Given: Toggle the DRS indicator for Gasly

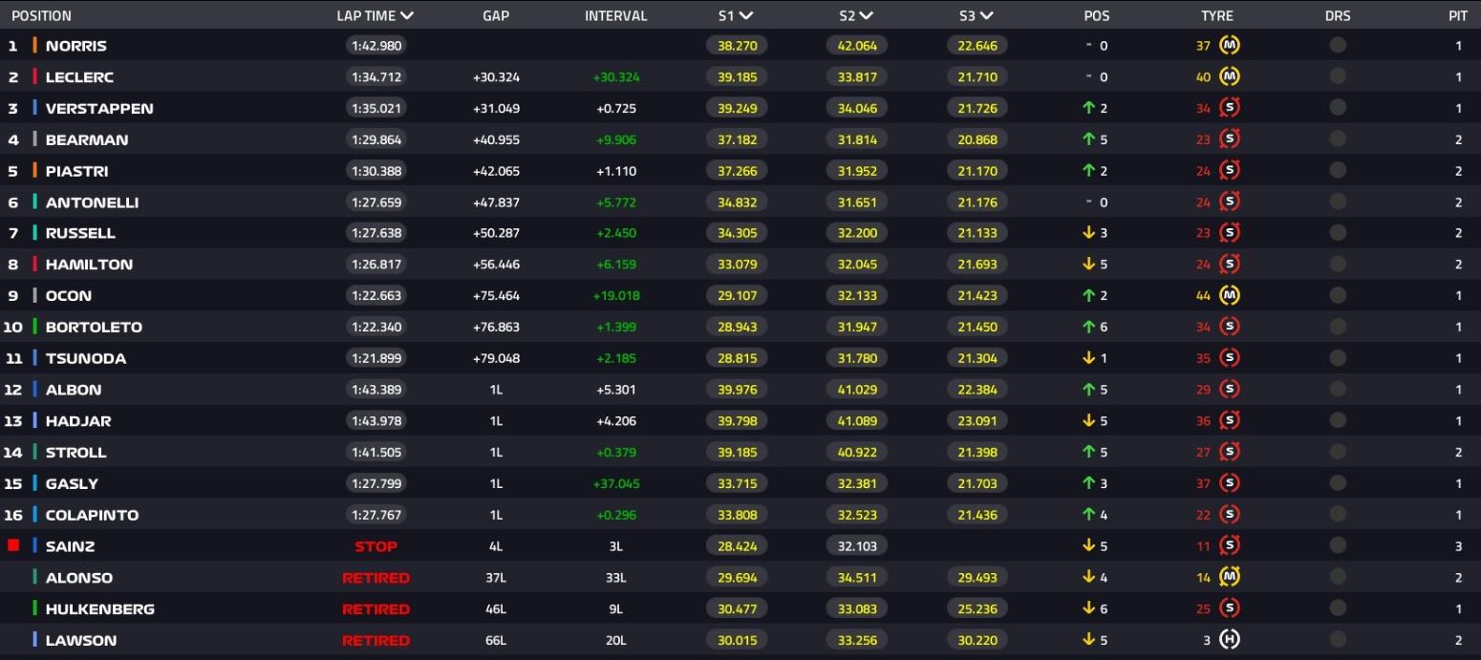Looking at the screenshot, I should (x=1338, y=483).
